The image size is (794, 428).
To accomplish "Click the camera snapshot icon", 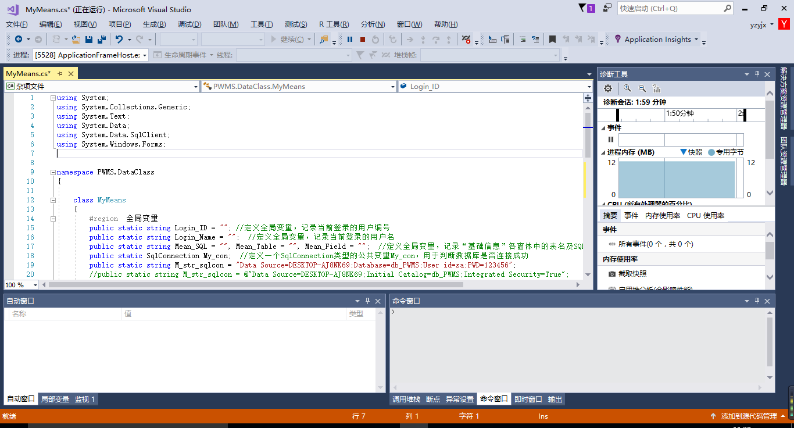I will (x=612, y=273).
